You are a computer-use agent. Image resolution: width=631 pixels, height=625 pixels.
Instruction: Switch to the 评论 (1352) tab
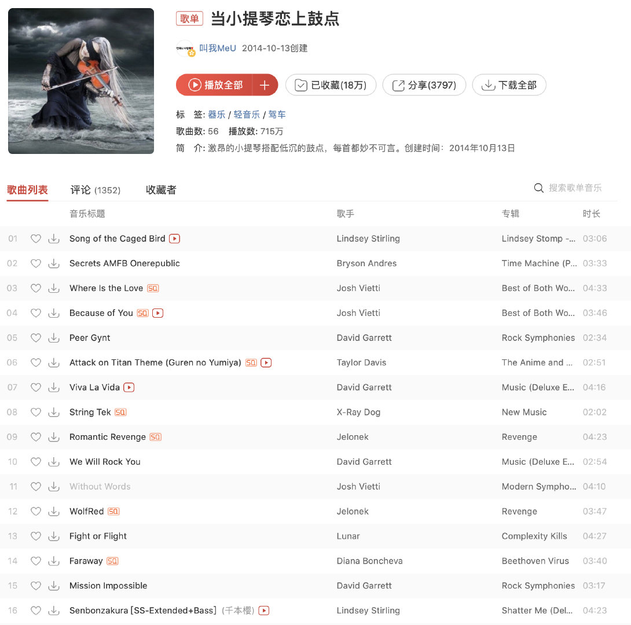(x=96, y=190)
